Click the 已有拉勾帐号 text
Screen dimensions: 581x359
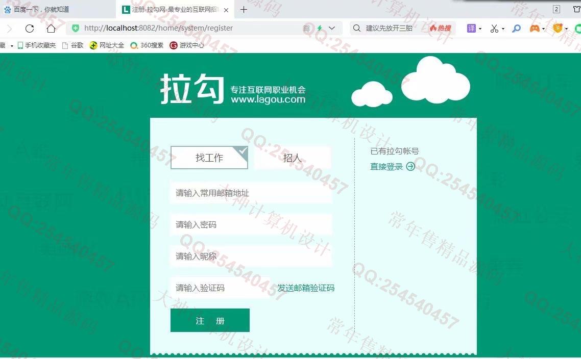tap(395, 151)
